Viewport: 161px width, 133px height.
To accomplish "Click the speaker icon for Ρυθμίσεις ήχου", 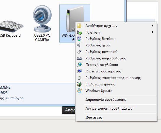I will [79, 45].
